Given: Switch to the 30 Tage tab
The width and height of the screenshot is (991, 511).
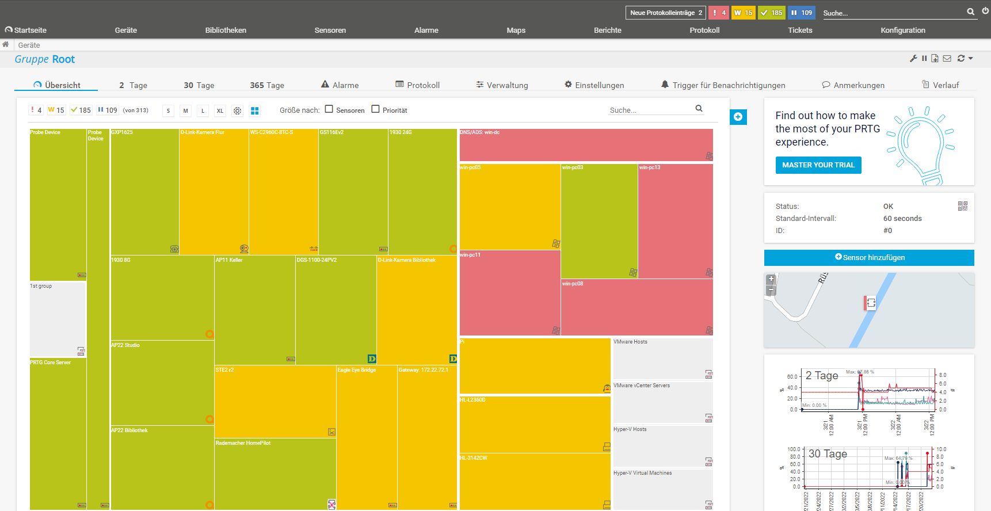Looking at the screenshot, I should (x=199, y=85).
